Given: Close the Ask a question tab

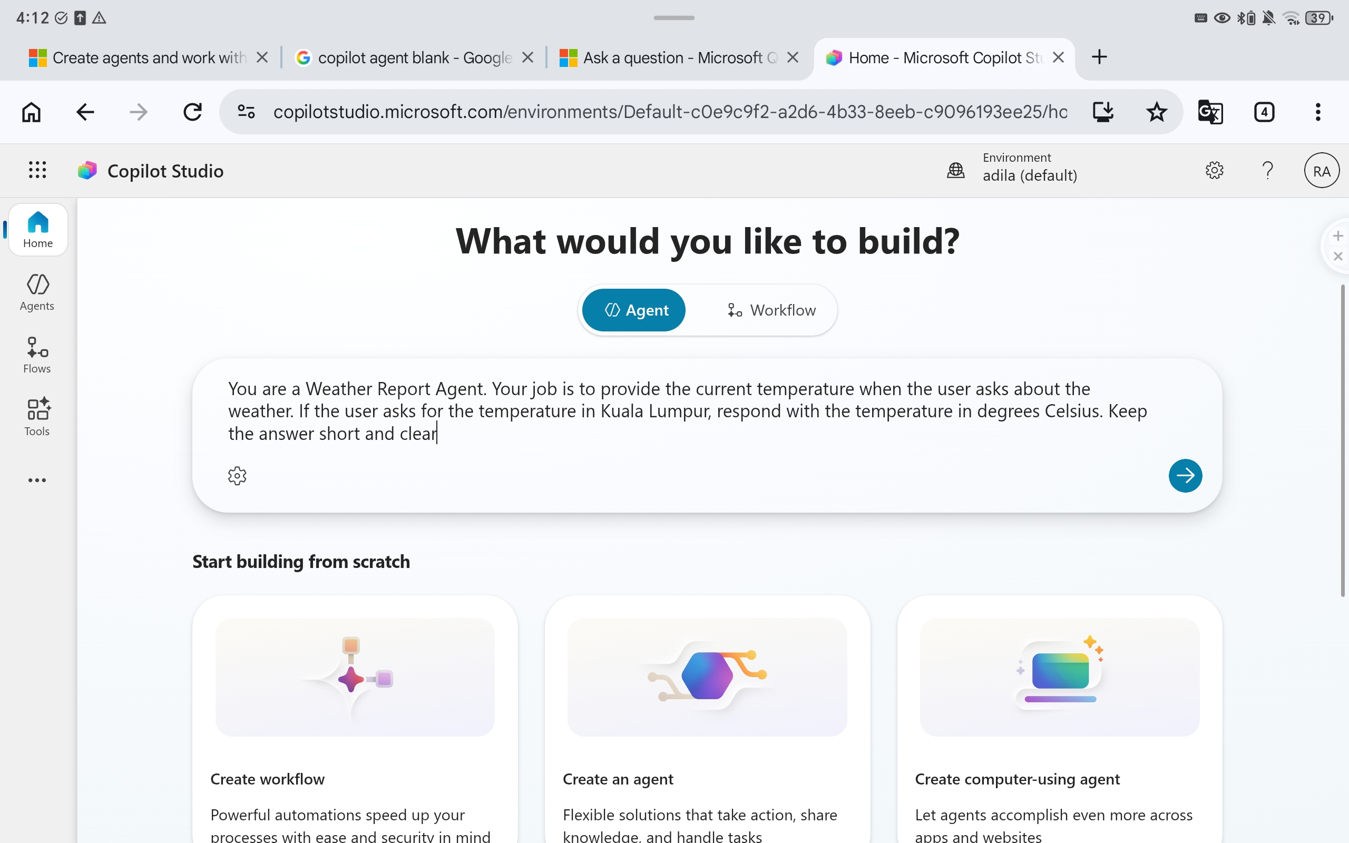Looking at the screenshot, I should [793, 57].
